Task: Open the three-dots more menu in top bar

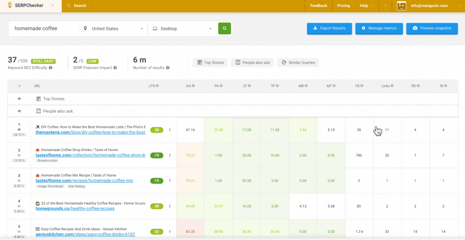Action: 385,5
